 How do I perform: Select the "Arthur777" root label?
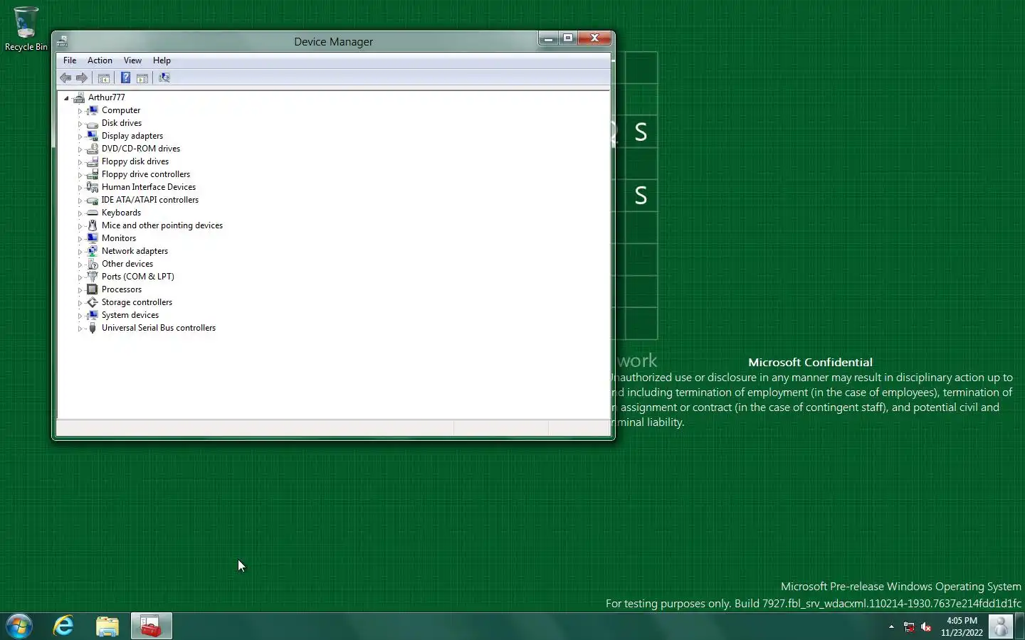click(x=106, y=97)
